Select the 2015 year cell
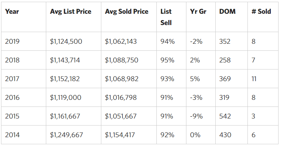The height and width of the screenshot is (146, 281). tap(12, 116)
